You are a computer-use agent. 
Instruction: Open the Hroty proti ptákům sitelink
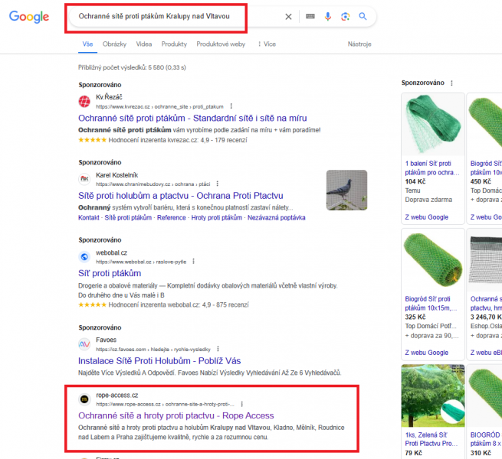pos(217,218)
